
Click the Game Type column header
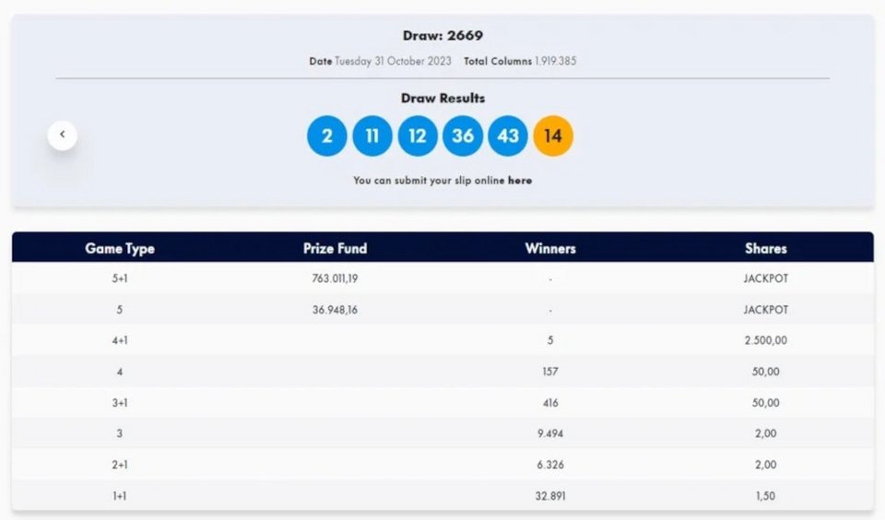point(120,248)
